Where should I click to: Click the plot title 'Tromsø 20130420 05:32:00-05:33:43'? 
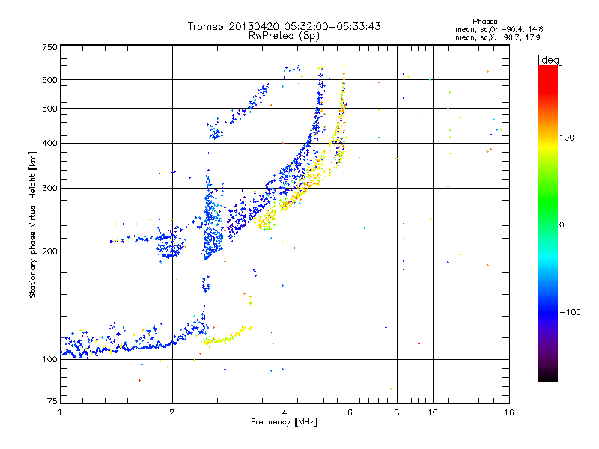pyautogui.click(x=284, y=26)
